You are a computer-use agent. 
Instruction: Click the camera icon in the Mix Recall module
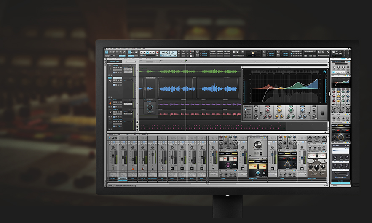tap(234, 51)
